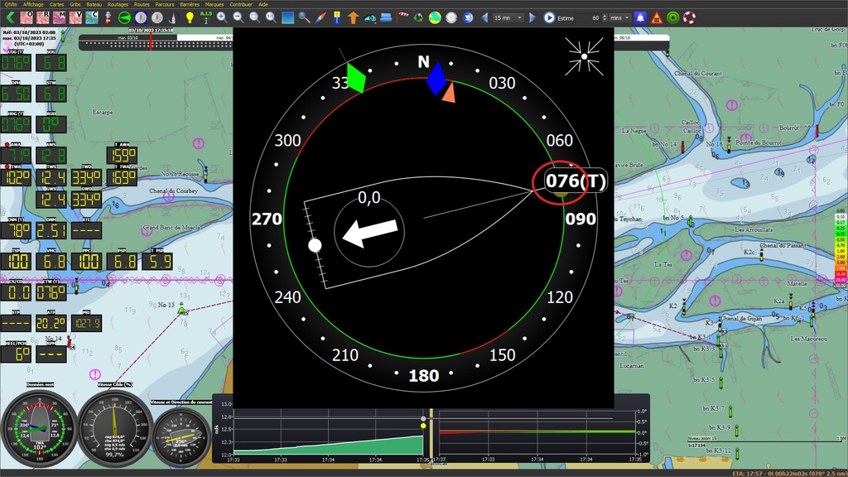Click the A.I.S antenna icon
Viewport: 848px width, 477px height.
205,17
